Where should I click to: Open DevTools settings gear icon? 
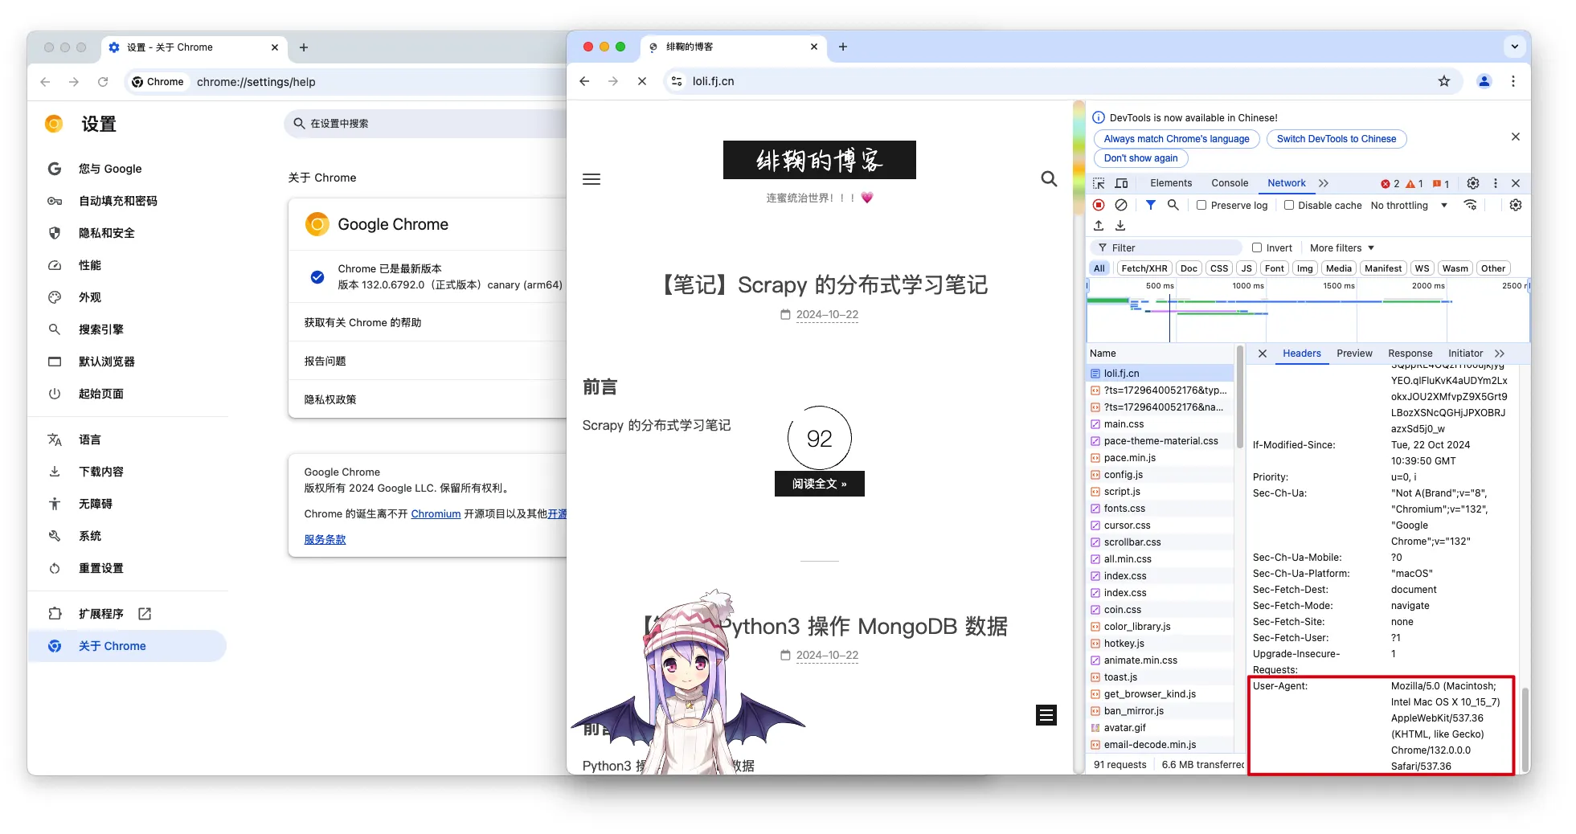(x=1472, y=183)
